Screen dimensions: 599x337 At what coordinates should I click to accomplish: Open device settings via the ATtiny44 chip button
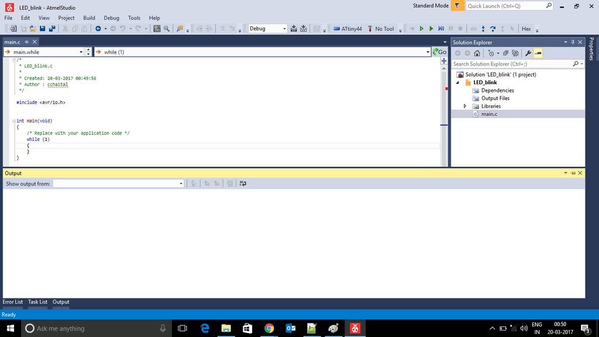tap(347, 29)
